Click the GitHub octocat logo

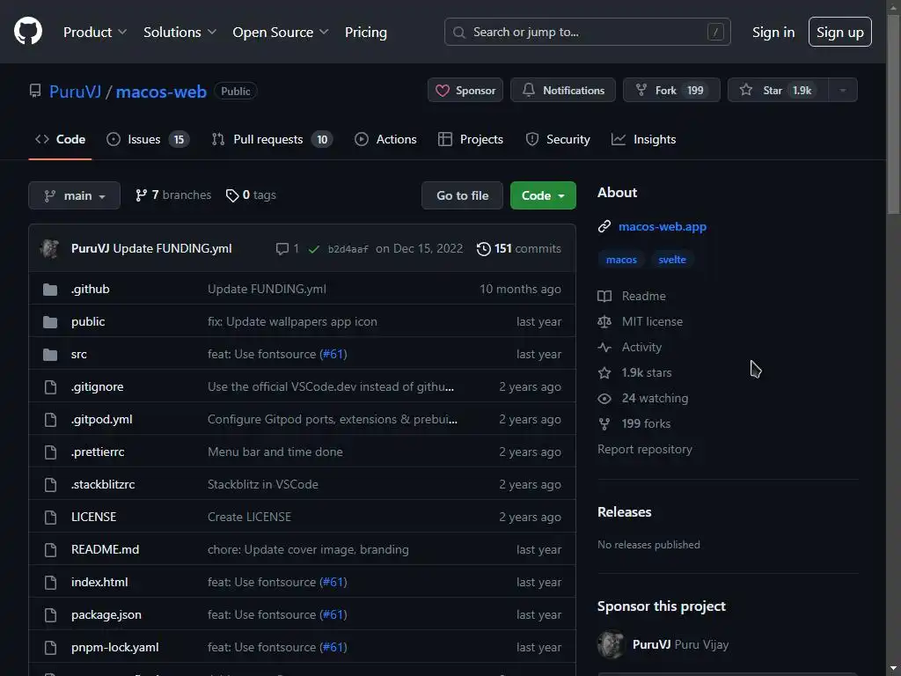tap(27, 32)
